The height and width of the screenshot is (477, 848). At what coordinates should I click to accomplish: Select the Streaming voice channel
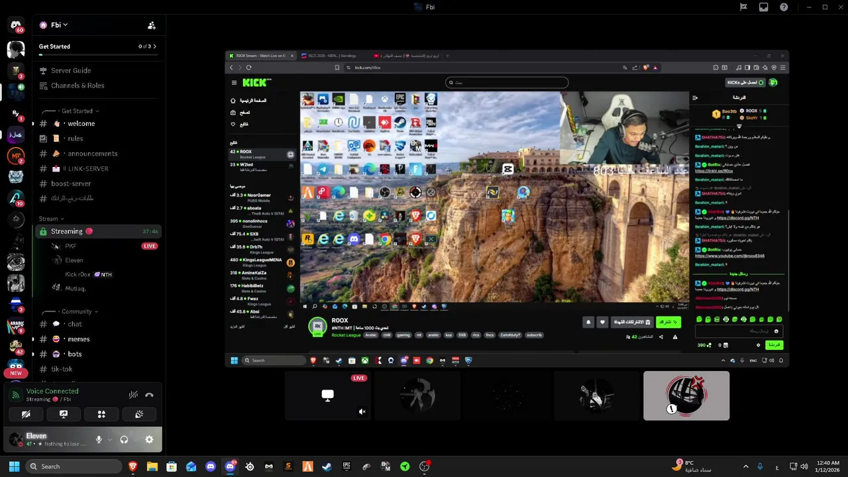coord(98,231)
